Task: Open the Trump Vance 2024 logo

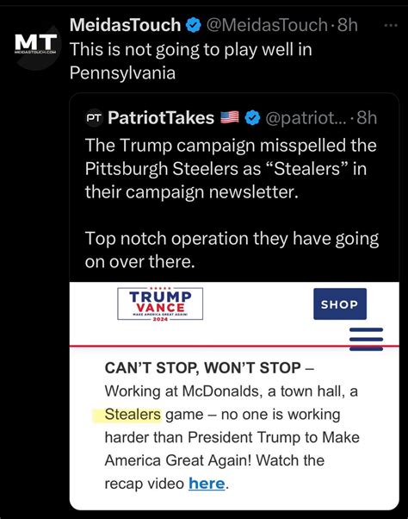Action: (160, 303)
